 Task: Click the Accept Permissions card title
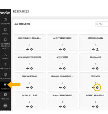(62, 38)
